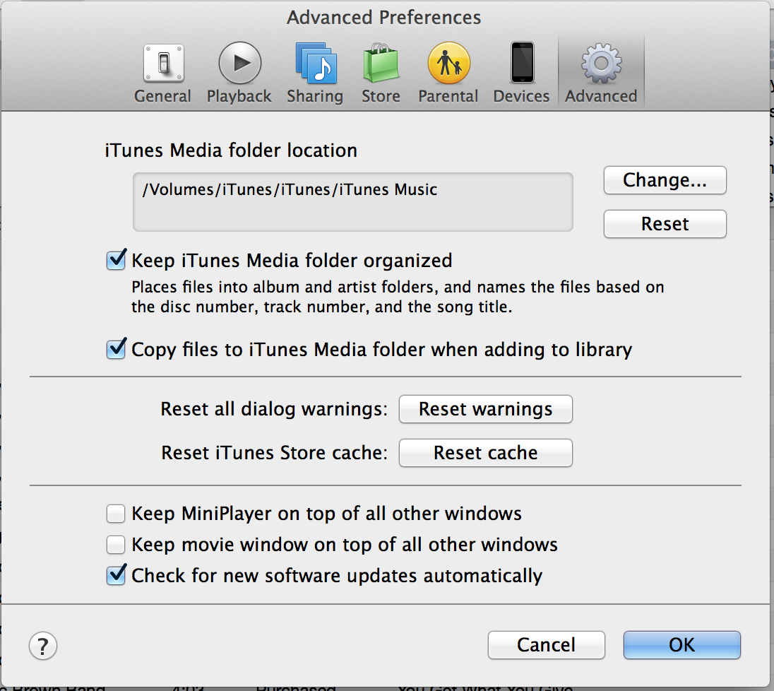774x691 pixels.
Task: Confirm preferences with the OK button
Action: tap(682, 644)
